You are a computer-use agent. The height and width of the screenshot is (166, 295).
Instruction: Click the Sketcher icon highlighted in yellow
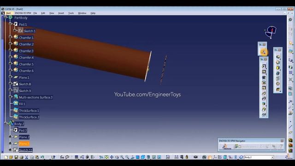tap(263, 52)
